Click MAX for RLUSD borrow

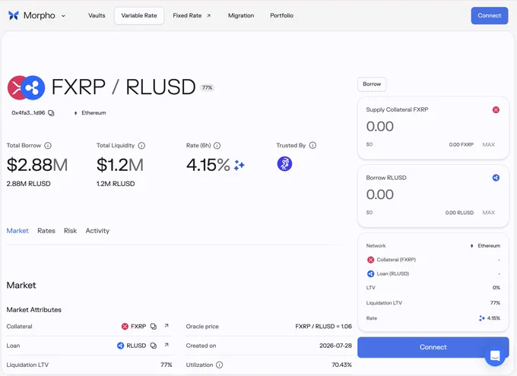[x=489, y=213]
